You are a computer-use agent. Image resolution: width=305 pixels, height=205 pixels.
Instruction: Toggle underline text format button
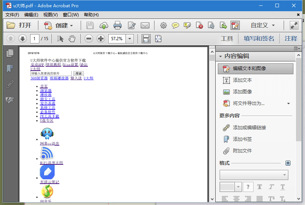[283, 187]
